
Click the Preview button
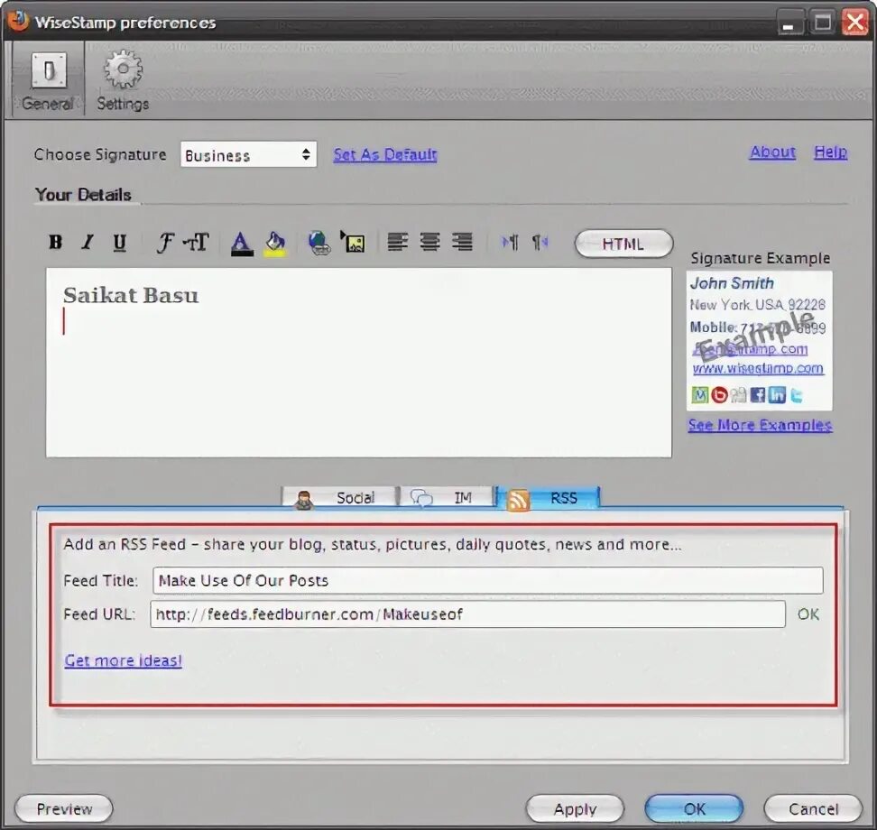[64, 808]
